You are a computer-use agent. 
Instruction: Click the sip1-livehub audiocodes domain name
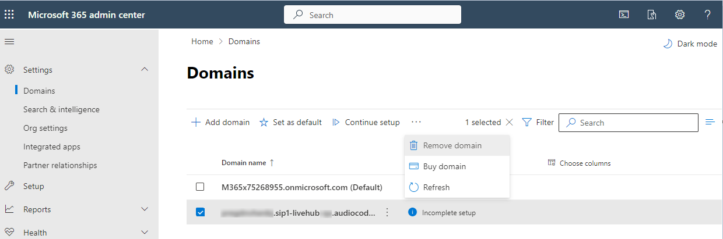[x=299, y=213]
